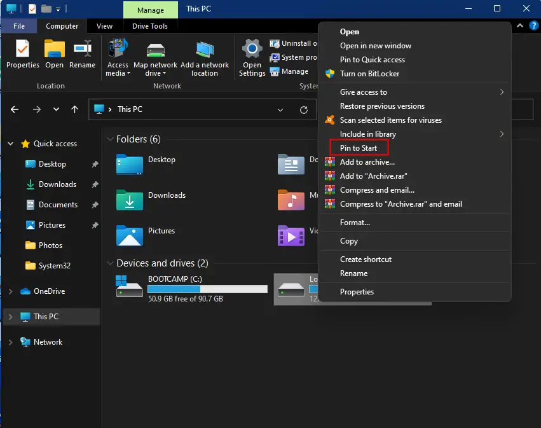The image size is (541, 428).
Task: Open the Access media ribbon dropdown
Action: (x=118, y=58)
